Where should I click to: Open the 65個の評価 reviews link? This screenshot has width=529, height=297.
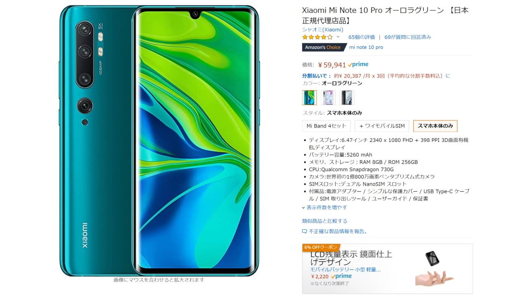point(362,37)
